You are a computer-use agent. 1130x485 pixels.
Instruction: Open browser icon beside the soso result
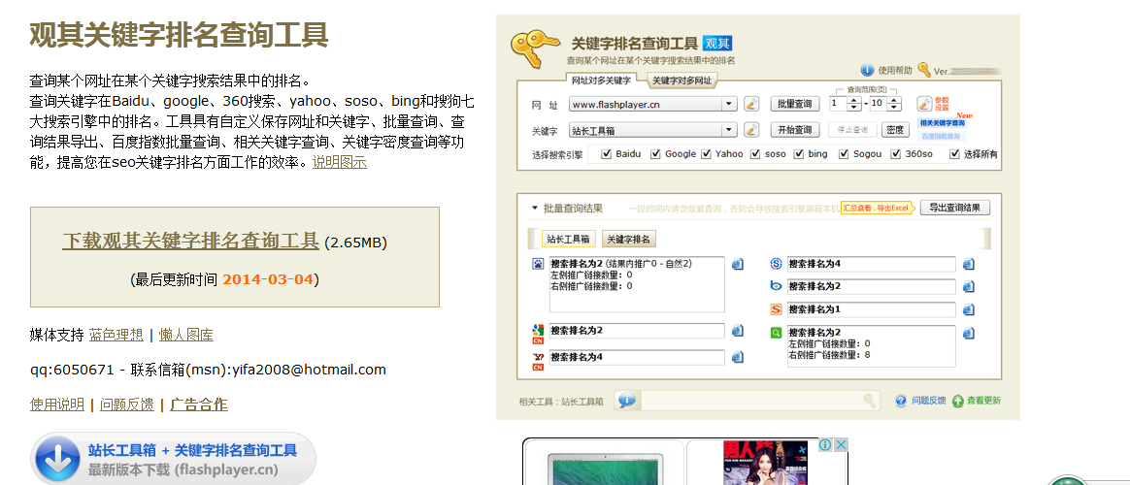pos(969,264)
